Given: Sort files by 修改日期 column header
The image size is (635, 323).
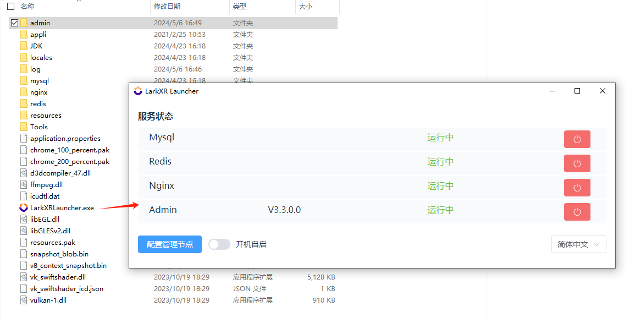Looking at the screenshot, I should [167, 6].
